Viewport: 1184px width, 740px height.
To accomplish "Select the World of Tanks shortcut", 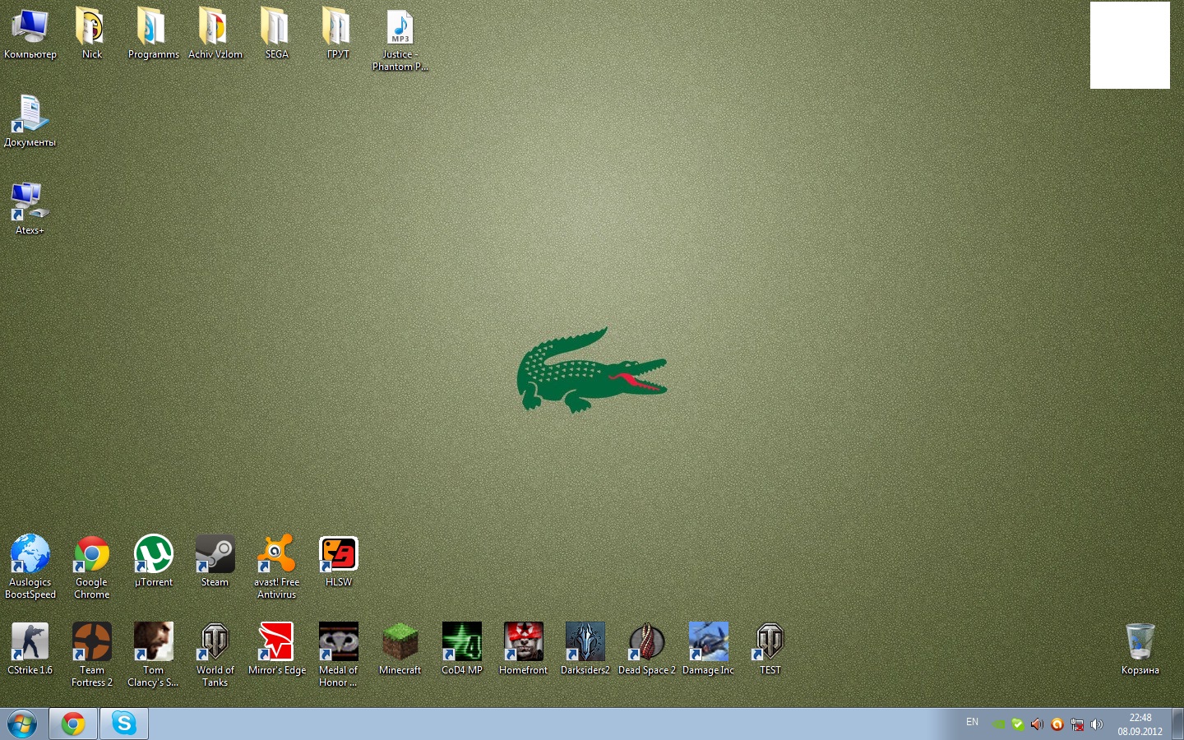I will click(x=215, y=655).
